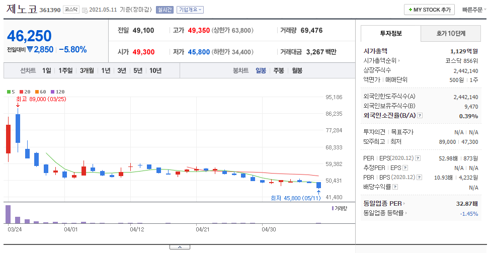Click the tall volume bar at 03/24
Screen dimensions: 490x253
[8, 214]
